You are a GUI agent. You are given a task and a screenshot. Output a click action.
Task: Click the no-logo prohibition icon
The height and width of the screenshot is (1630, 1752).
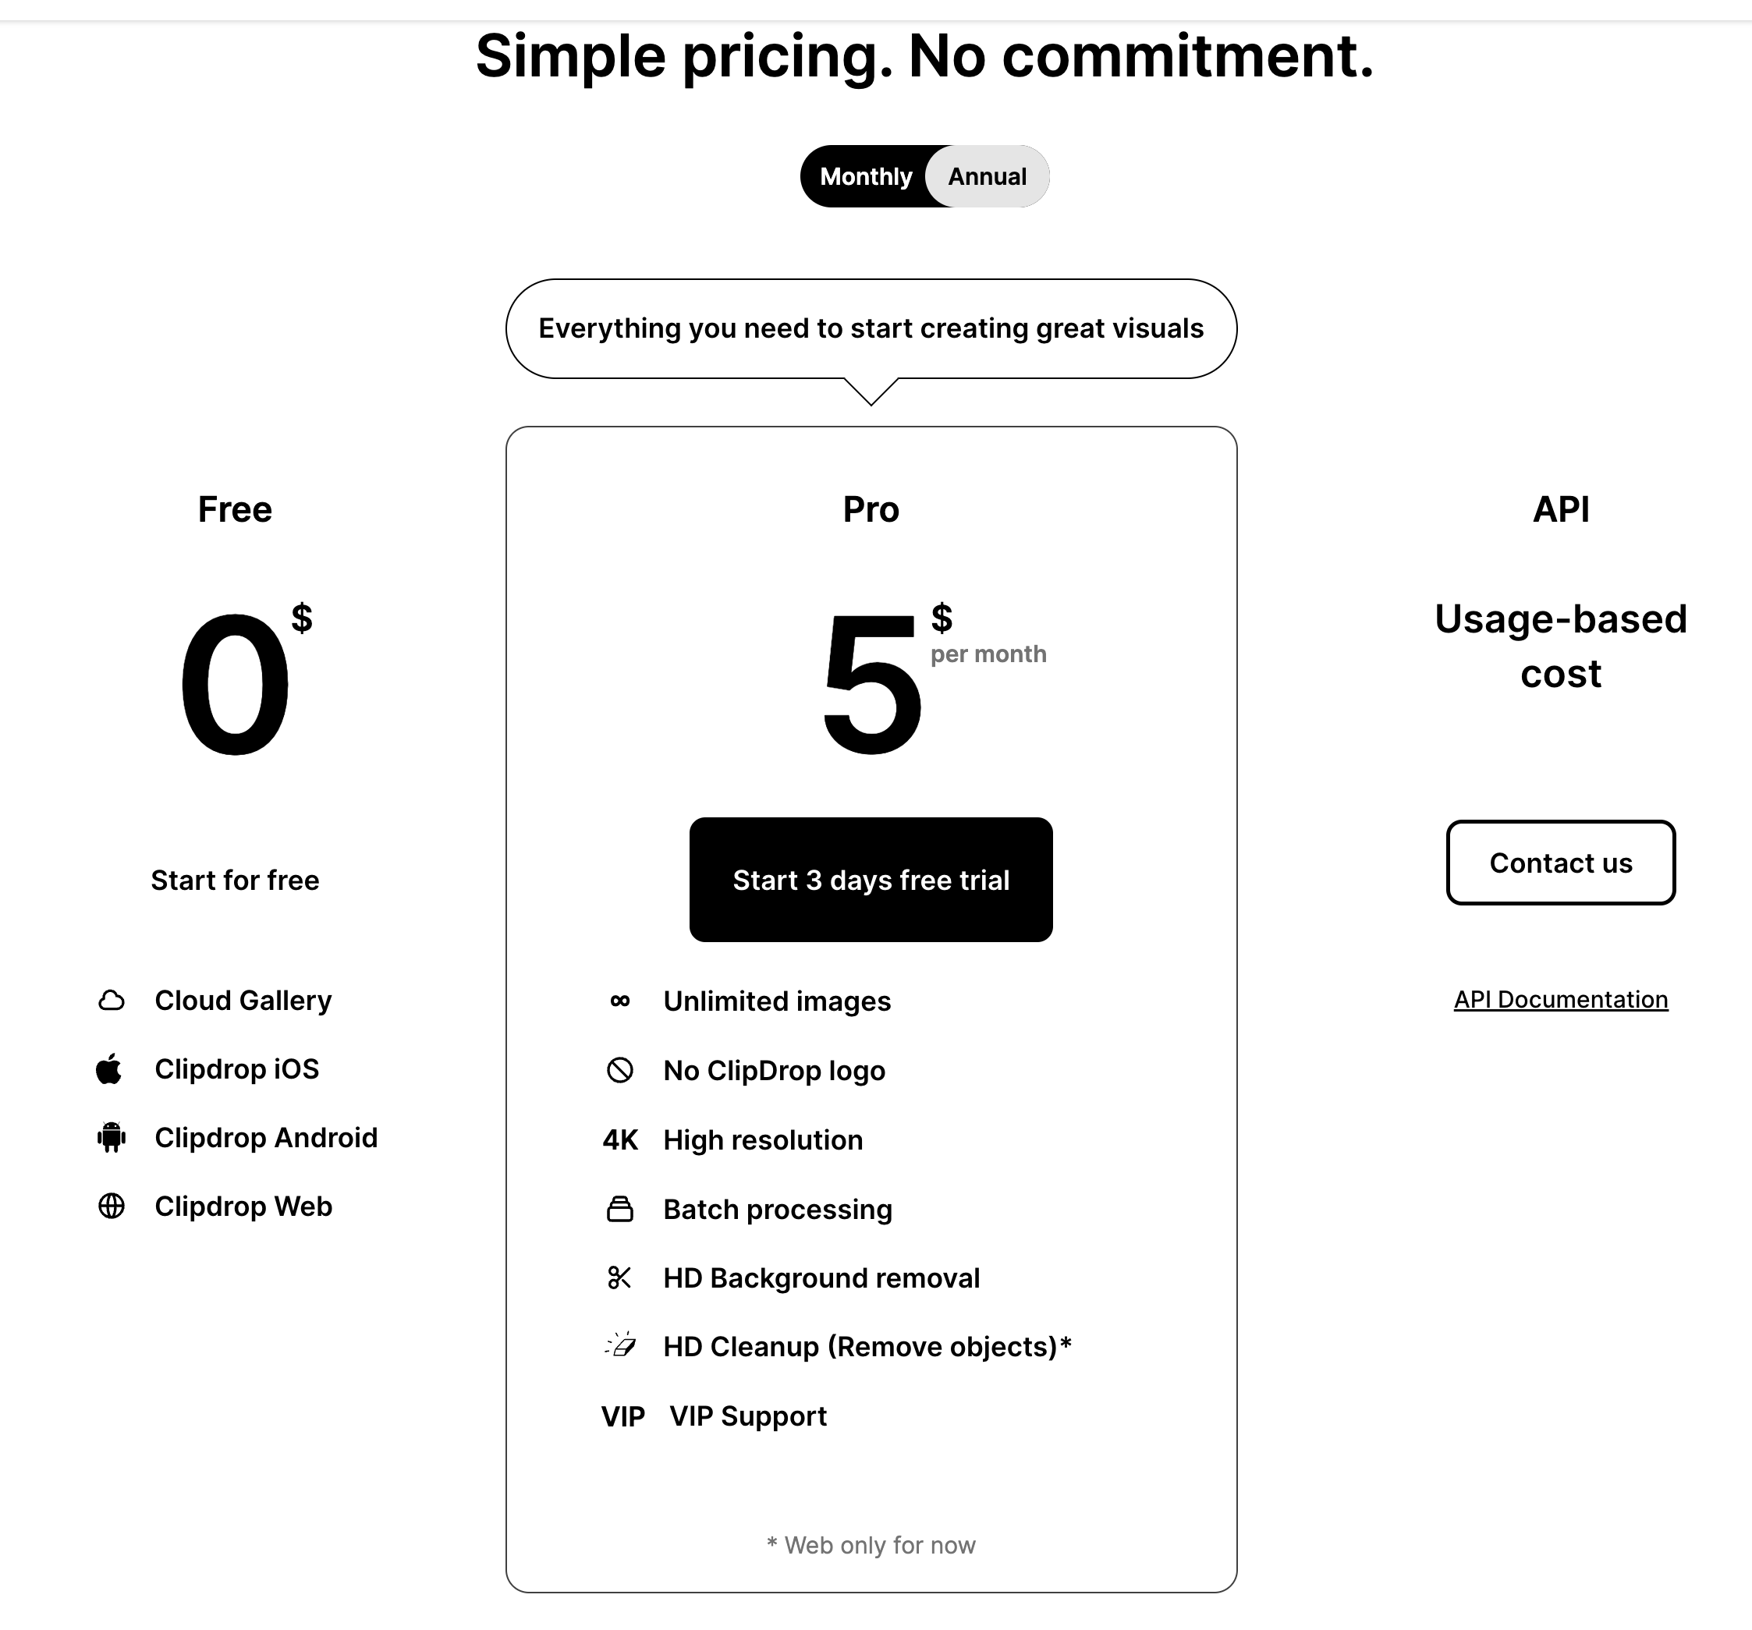[619, 1071]
